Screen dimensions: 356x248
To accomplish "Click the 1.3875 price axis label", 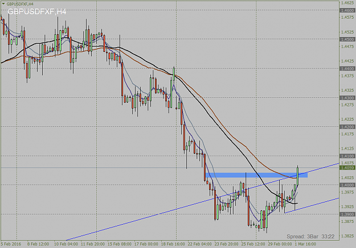I will pos(347,221).
